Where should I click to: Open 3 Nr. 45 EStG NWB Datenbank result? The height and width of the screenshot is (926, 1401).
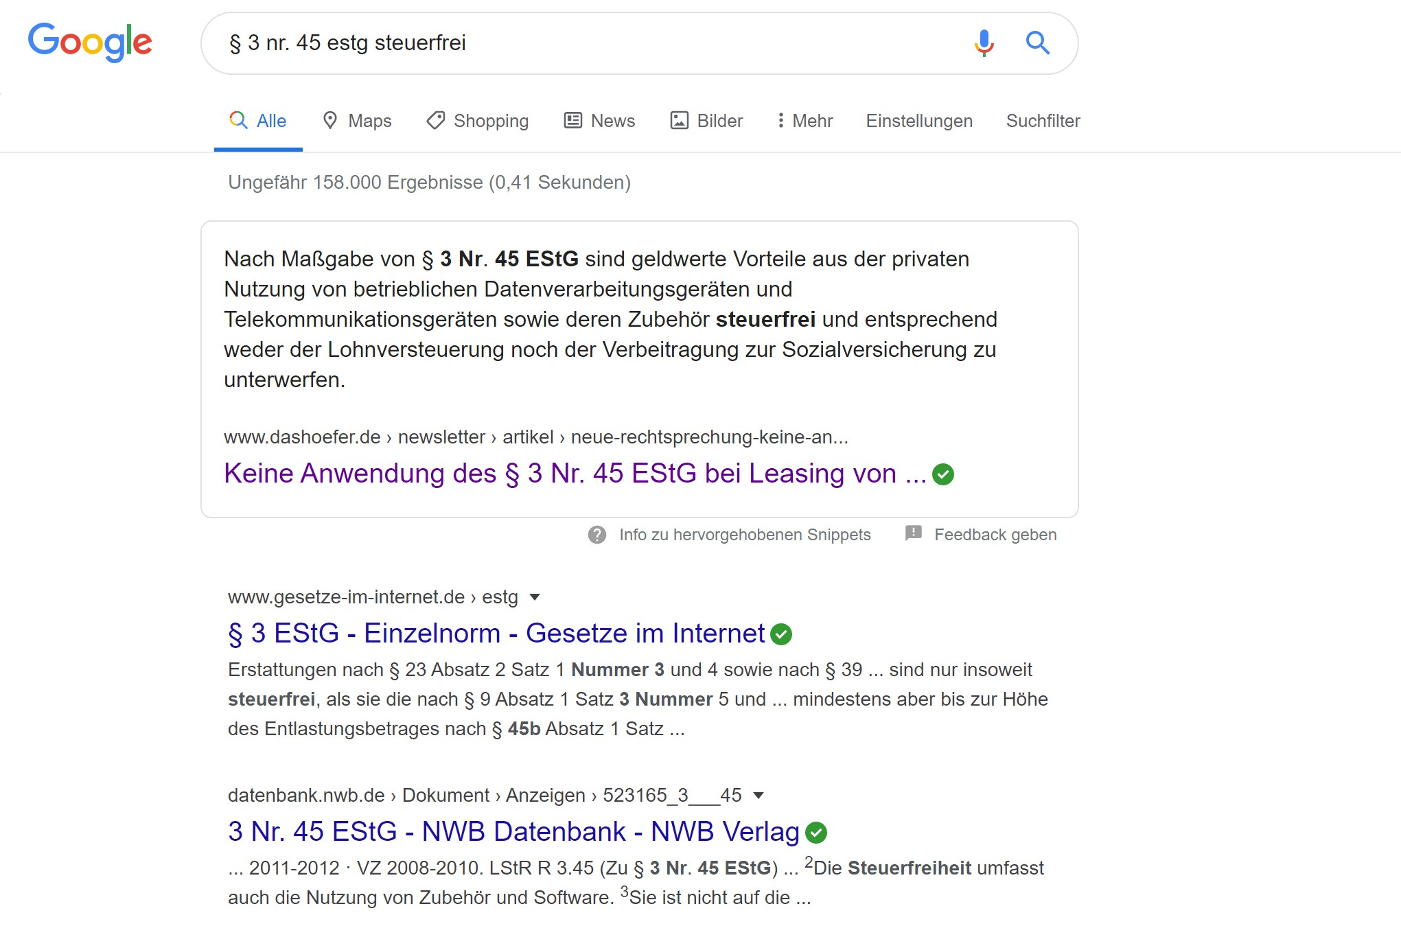tap(513, 832)
